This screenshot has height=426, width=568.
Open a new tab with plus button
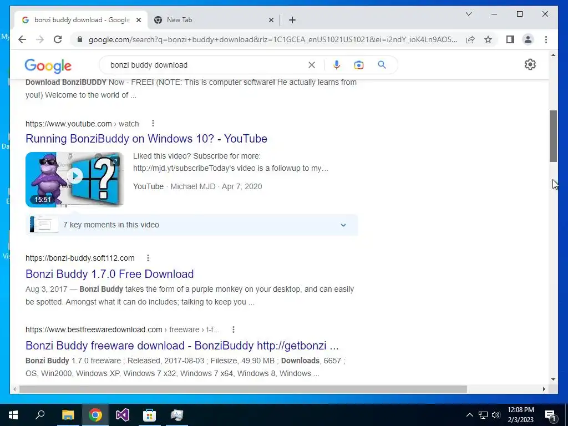coord(292,20)
